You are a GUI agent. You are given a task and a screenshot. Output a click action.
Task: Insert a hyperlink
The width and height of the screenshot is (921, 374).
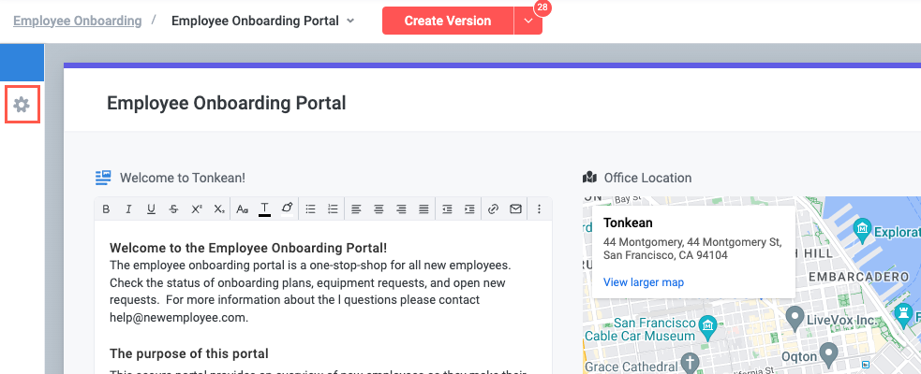(x=494, y=209)
